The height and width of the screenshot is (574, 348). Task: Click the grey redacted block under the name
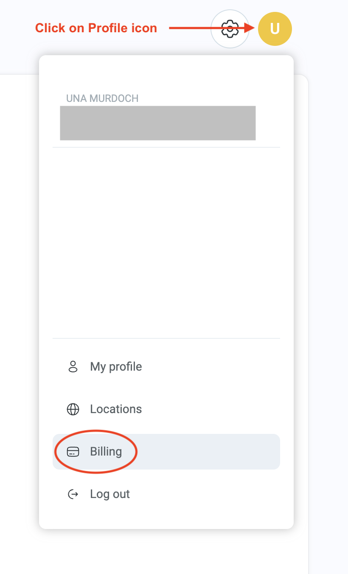click(x=158, y=123)
